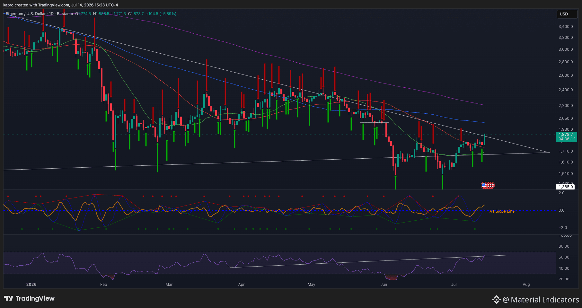Image resolution: width=582 pixels, height=308 pixels.
Task: Click the open price value O1,774.6
Action: click(x=83, y=14)
